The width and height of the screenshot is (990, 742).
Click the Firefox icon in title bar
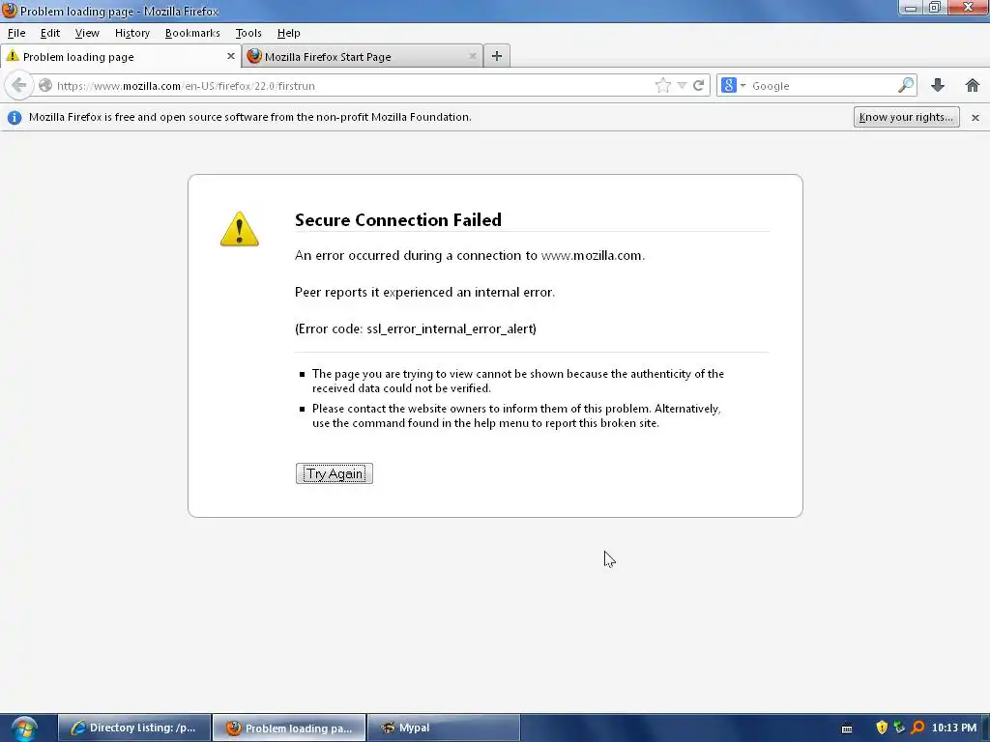click(9, 11)
